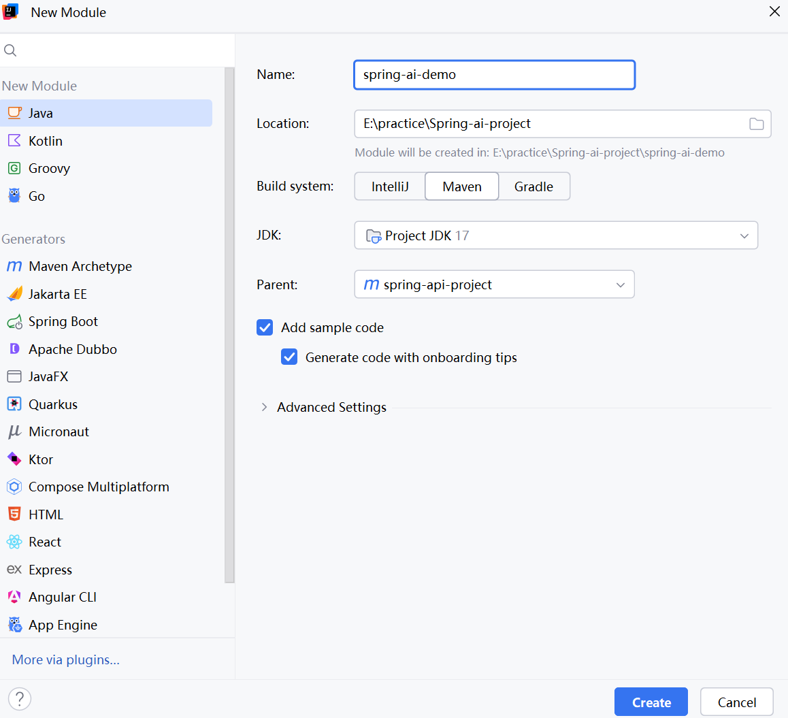The width and height of the screenshot is (788, 718).
Task: Open the More via plugins link
Action: [66, 659]
